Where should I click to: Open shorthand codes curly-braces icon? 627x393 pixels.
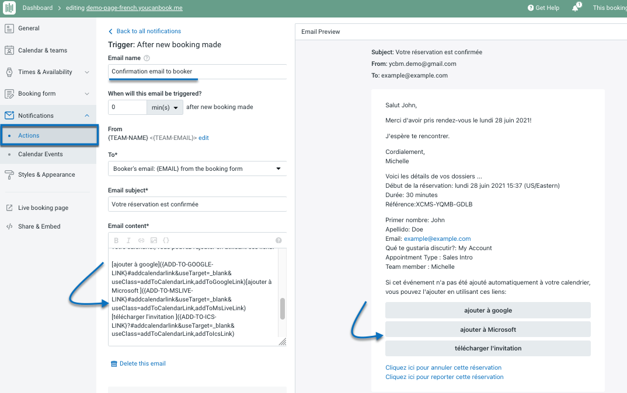166,240
